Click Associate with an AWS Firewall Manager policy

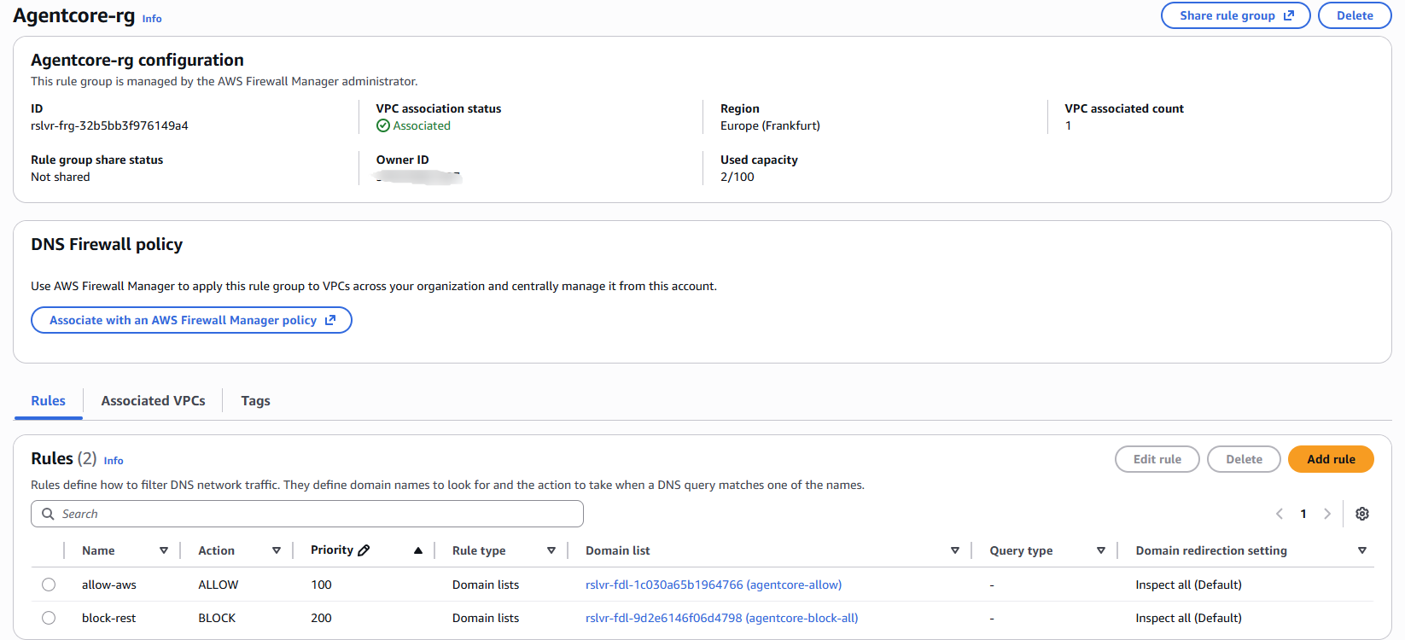click(x=191, y=320)
